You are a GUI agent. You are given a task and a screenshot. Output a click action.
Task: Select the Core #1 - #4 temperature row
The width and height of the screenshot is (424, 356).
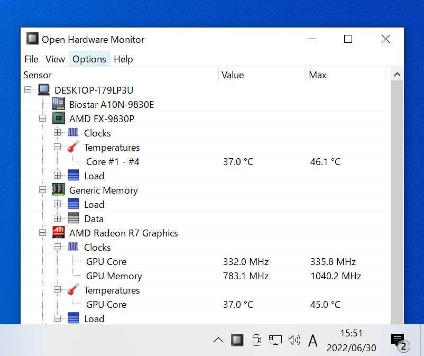[x=206, y=161]
